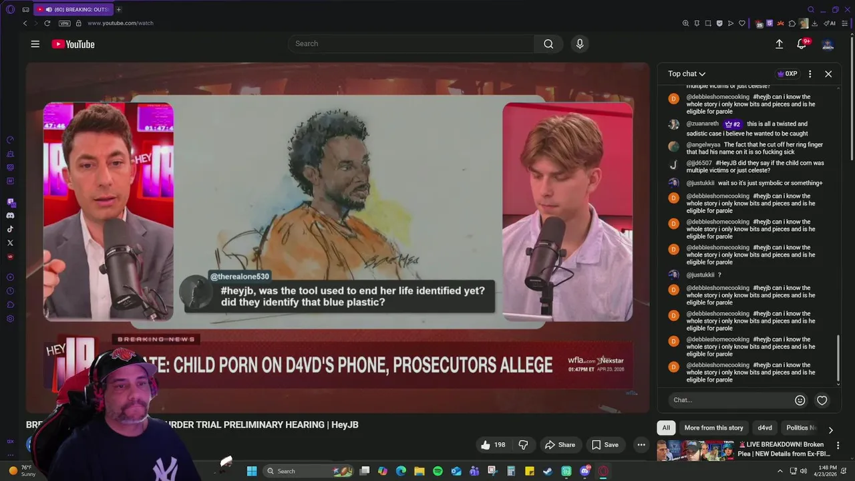This screenshot has width=855, height=481.
Task: Click @angelwyaa username in chat
Action: pos(703,145)
